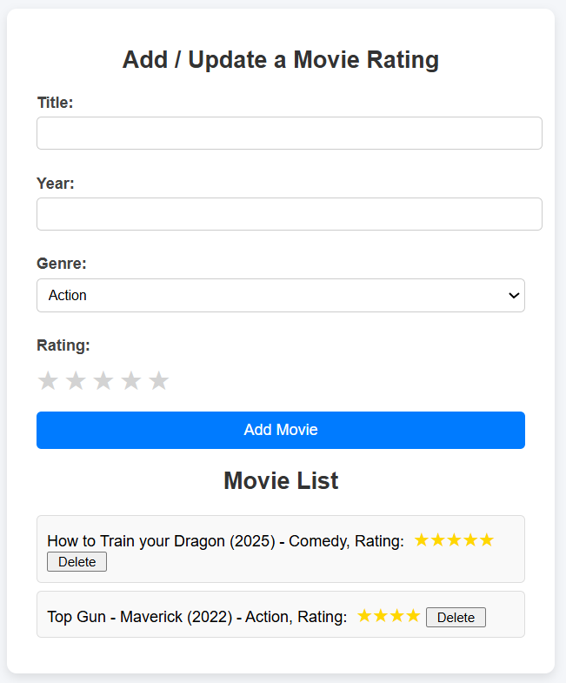The image size is (566, 683).
Task: Focus the Year input box
Action: 289,214
